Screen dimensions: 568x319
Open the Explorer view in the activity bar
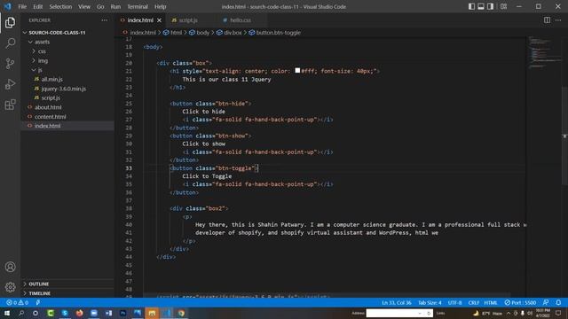[x=10, y=22]
